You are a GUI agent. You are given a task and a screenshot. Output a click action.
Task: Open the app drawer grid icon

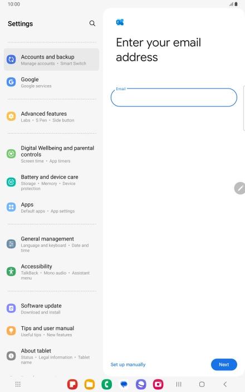tap(18, 384)
